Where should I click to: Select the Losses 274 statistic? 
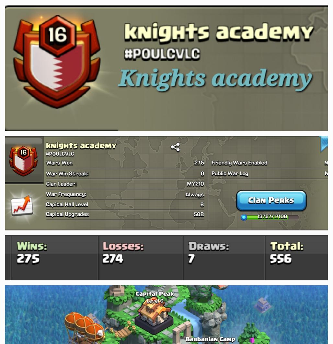coord(123,252)
